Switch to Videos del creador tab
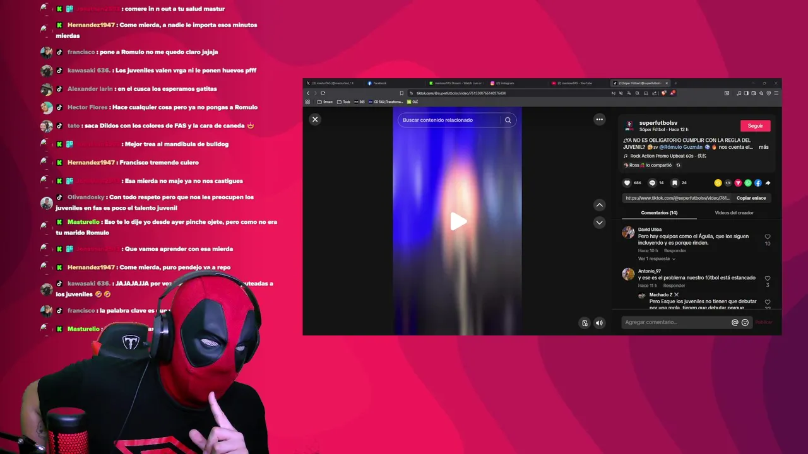The width and height of the screenshot is (808, 454). [x=734, y=212]
